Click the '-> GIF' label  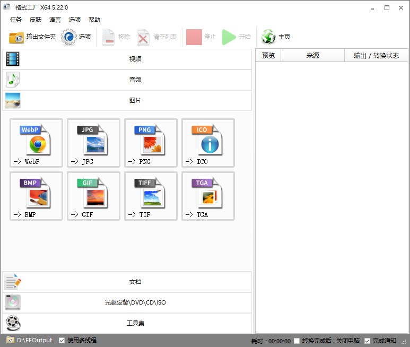(x=82, y=215)
